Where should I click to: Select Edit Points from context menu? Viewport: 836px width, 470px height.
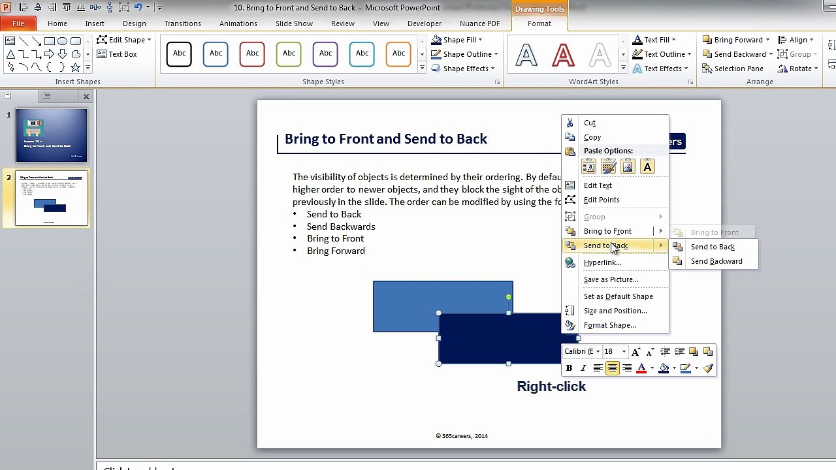click(x=615, y=200)
